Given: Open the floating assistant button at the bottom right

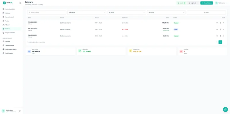Looking at the screenshot, I should [225, 109].
